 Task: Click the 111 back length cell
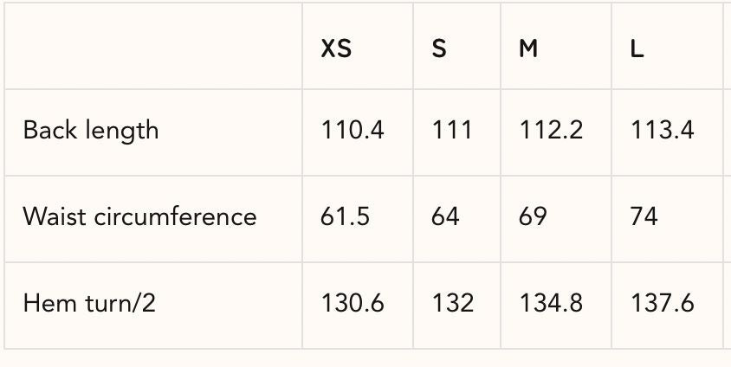click(452, 131)
